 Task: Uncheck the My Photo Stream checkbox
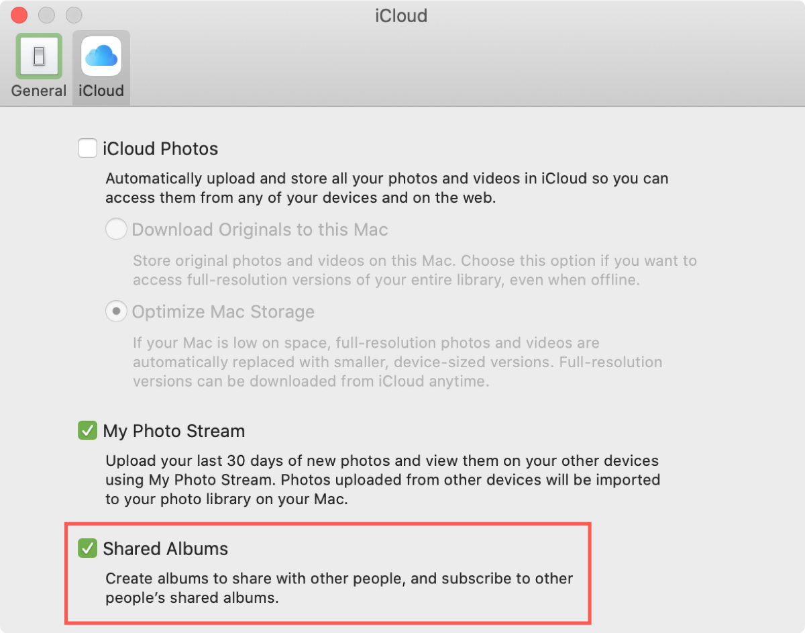(88, 430)
